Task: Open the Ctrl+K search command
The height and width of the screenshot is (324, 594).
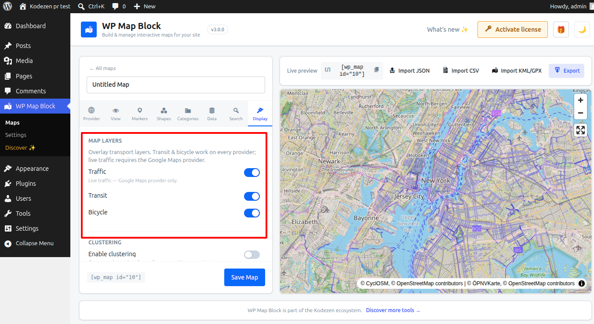Action: pos(92,6)
